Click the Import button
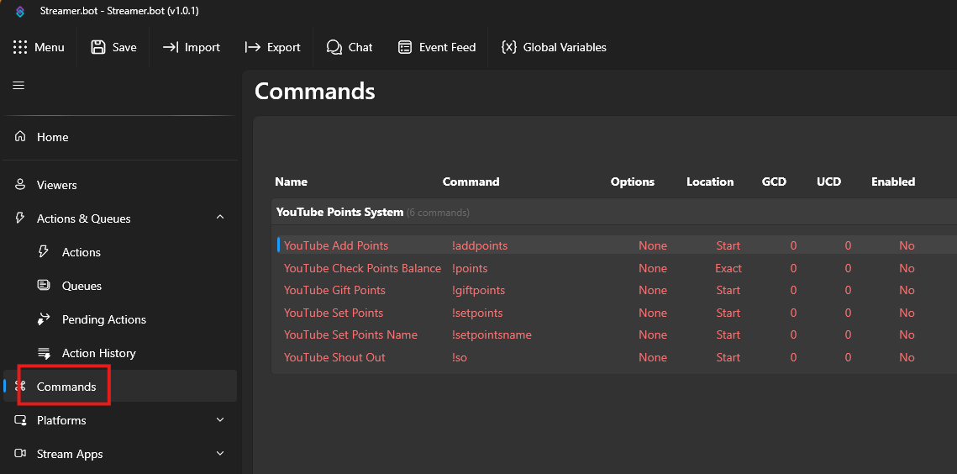Viewport: 957px width, 474px height. [x=192, y=47]
